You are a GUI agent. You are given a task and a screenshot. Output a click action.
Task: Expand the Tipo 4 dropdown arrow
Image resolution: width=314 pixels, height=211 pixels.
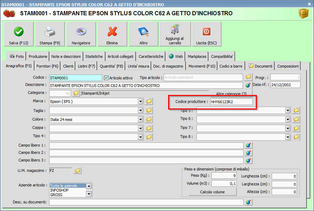pyautogui.click(x=141, y=137)
